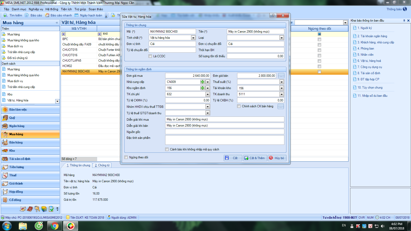411x231 pixels.
Task: Toggle Ngừng theo dõi for BPC row
Action: pos(319,40)
